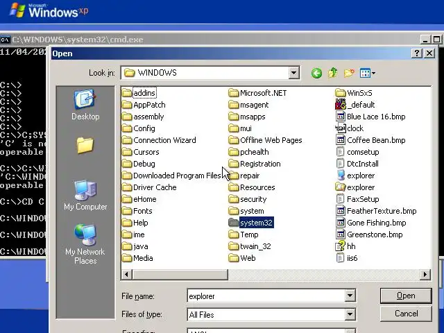Image resolution: width=444 pixels, height=333 pixels.
Task: Expand the File name dropdown arrow
Action: pyautogui.click(x=350, y=296)
